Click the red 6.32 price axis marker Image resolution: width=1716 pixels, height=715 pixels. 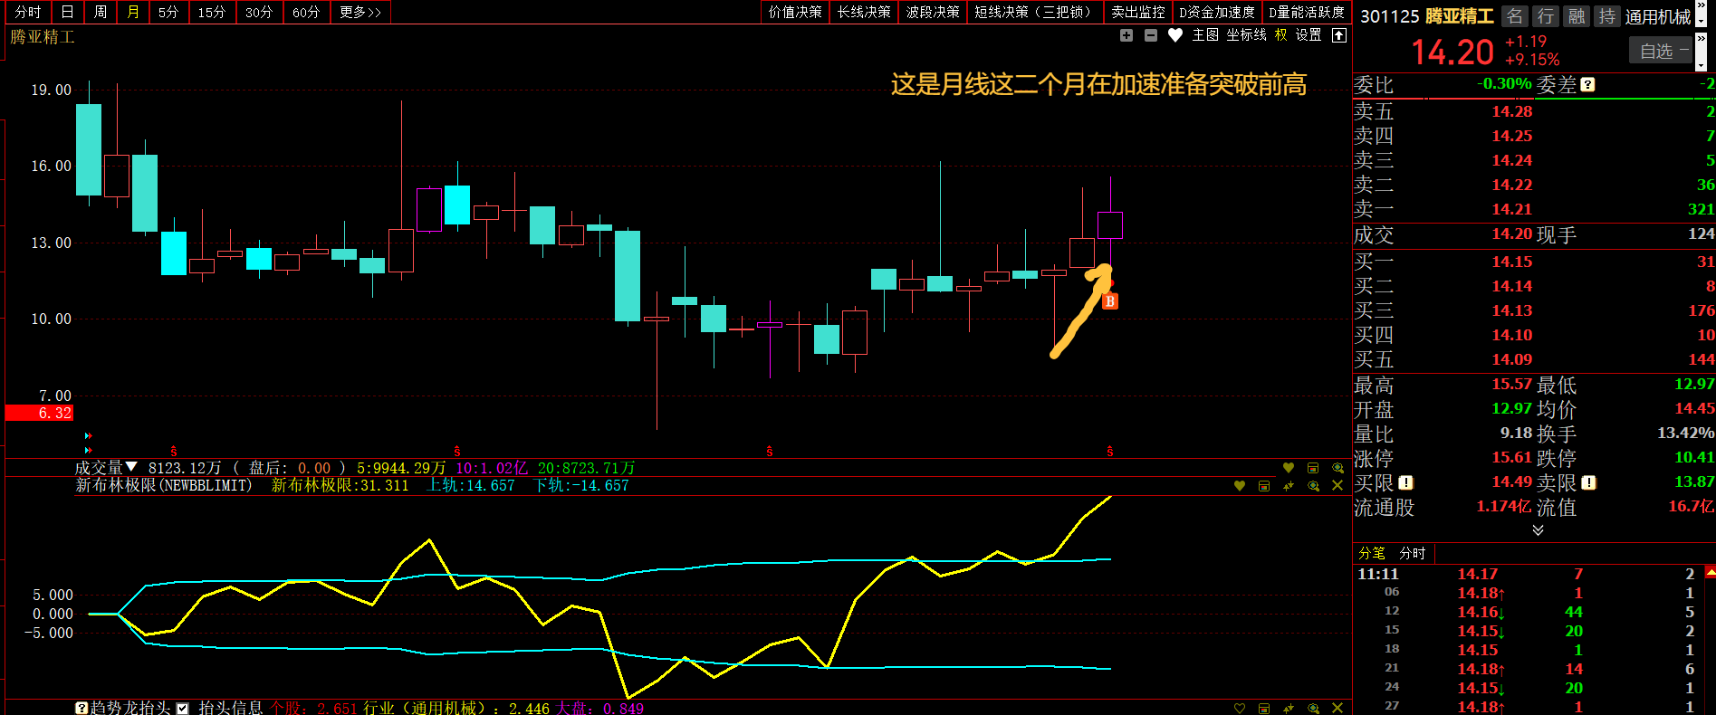coord(39,414)
